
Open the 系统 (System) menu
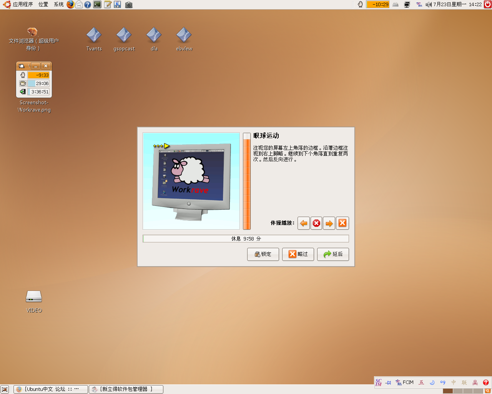click(59, 5)
